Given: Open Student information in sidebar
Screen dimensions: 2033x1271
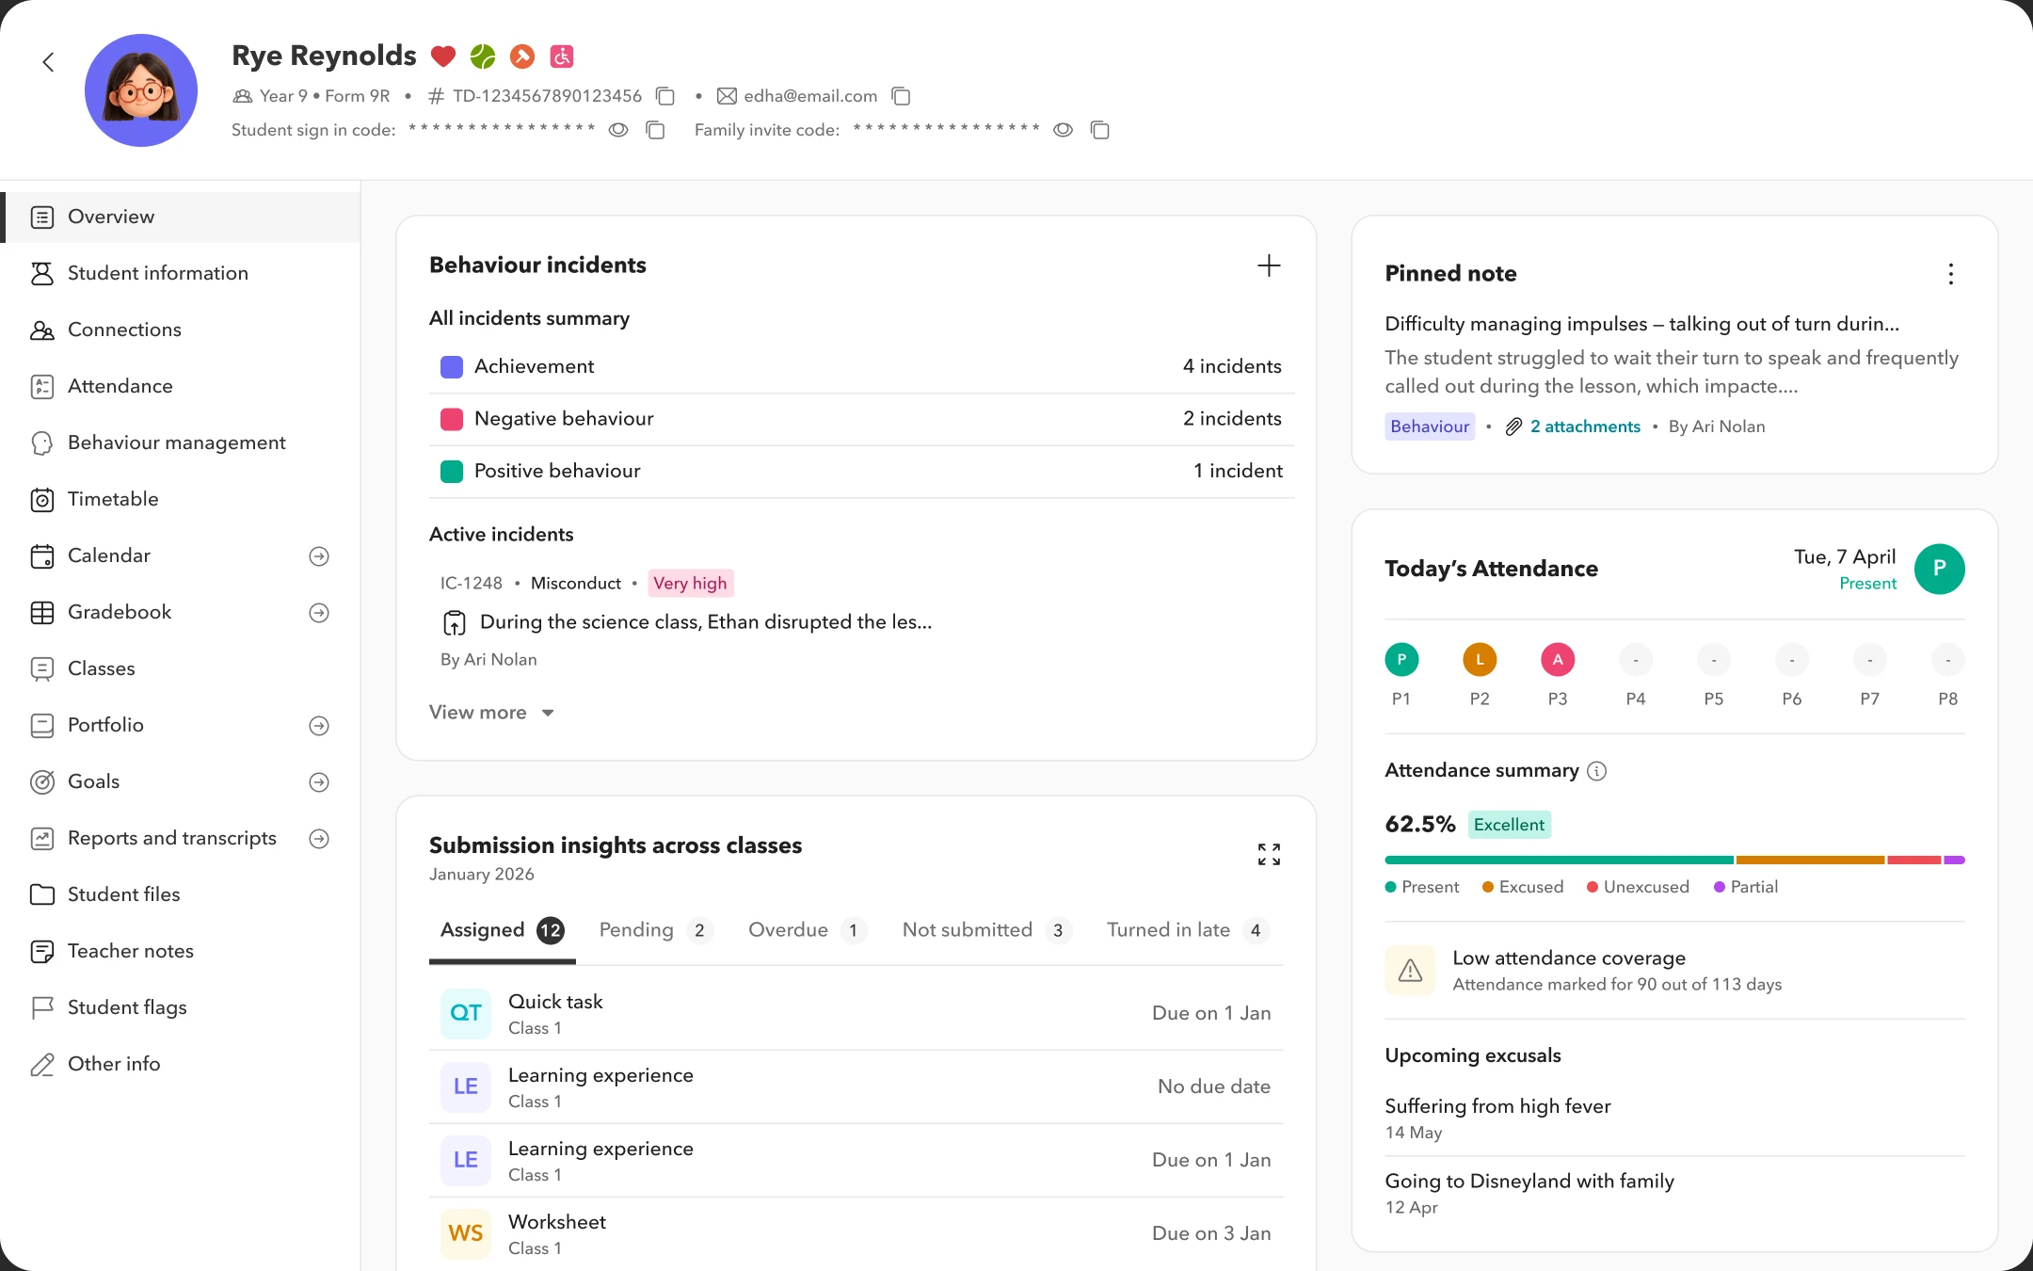Looking at the screenshot, I should pyautogui.click(x=180, y=273).
